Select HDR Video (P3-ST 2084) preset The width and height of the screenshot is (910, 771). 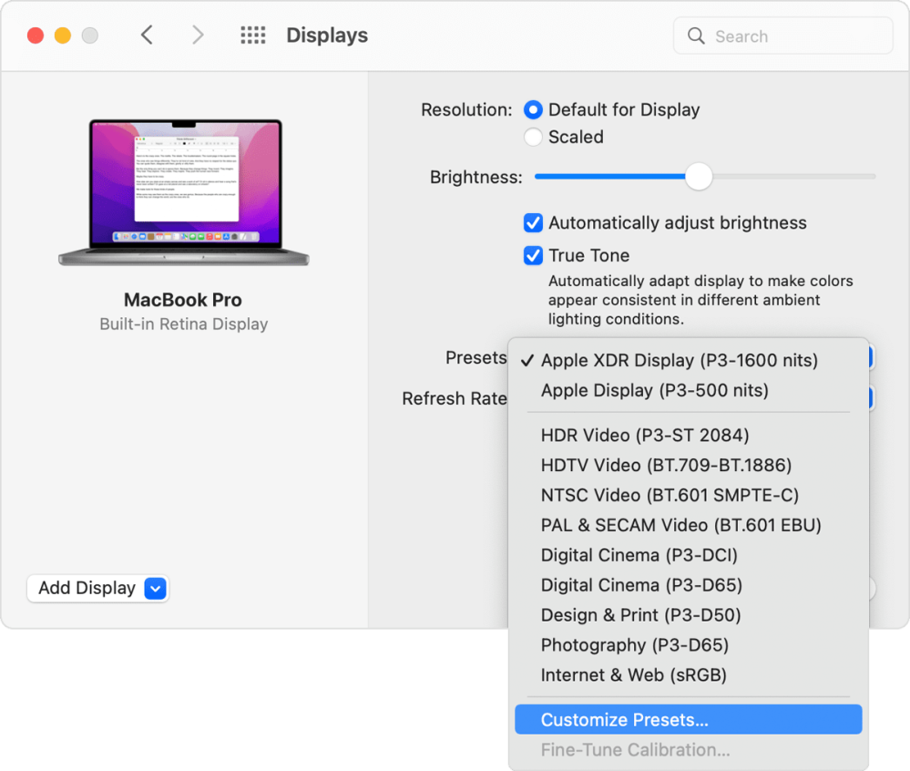[644, 436]
